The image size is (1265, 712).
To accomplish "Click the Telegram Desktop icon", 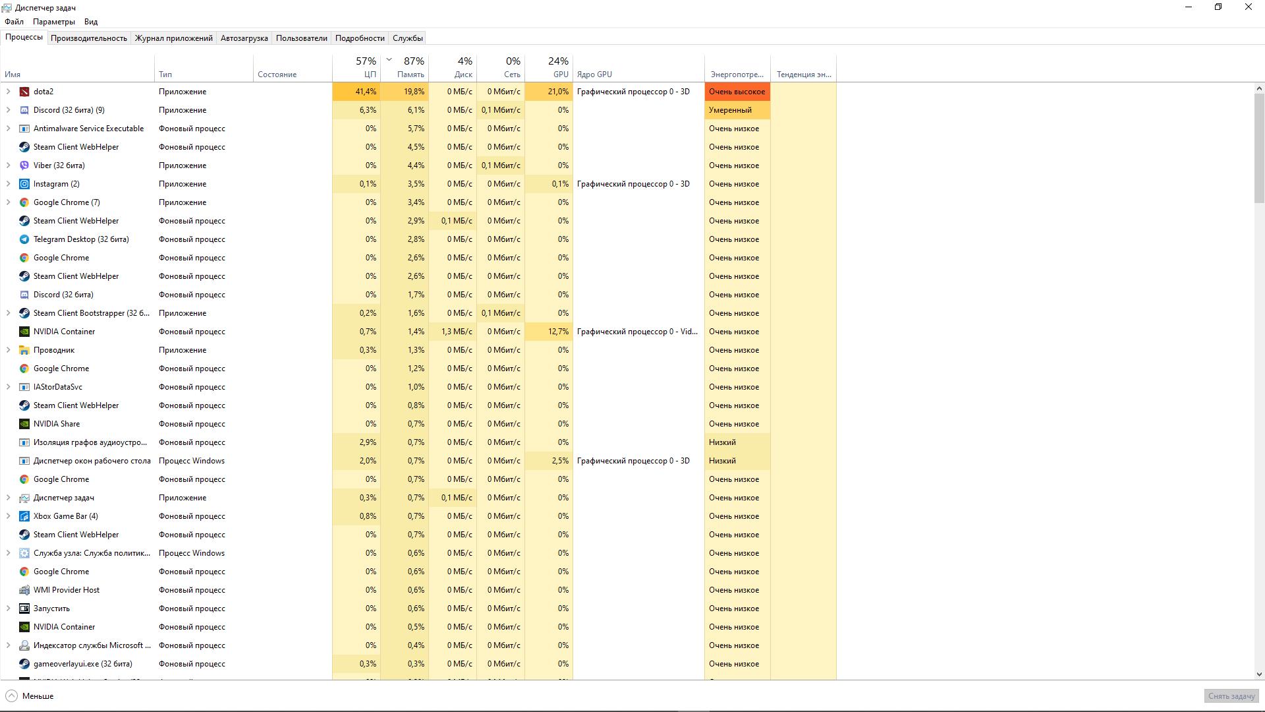I will [24, 239].
